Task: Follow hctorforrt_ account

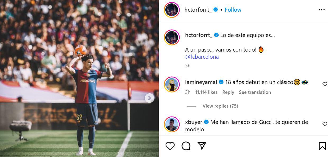Action: [233, 10]
